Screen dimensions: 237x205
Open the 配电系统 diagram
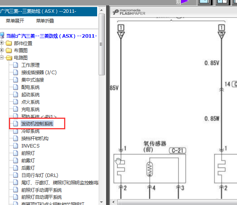pos(30,87)
